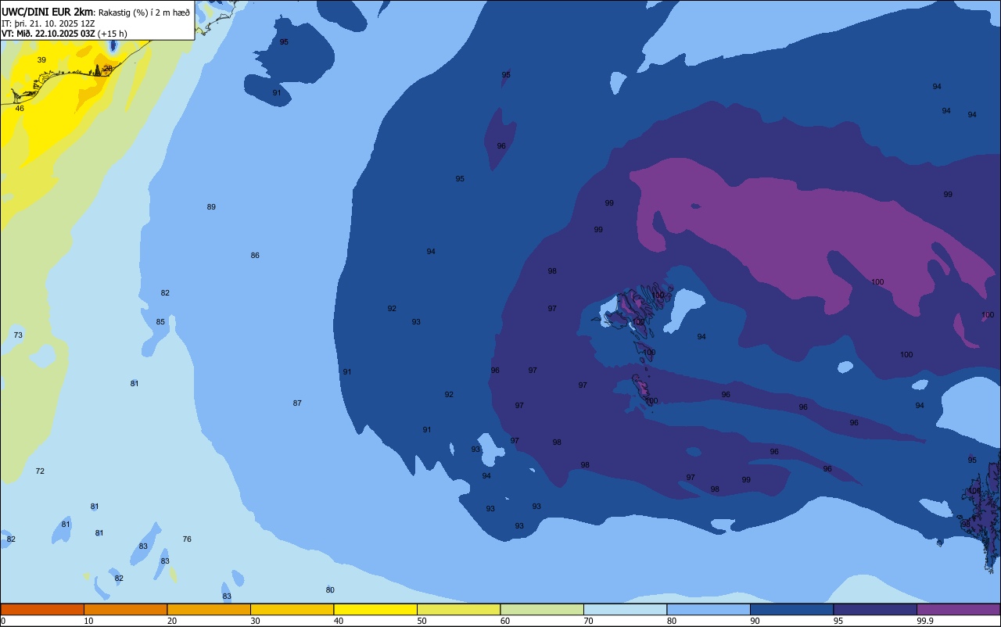The height and width of the screenshot is (627, 1001).
Task: Click the dark orange 0–10 legend swatch
Action: tap(42, 609)
